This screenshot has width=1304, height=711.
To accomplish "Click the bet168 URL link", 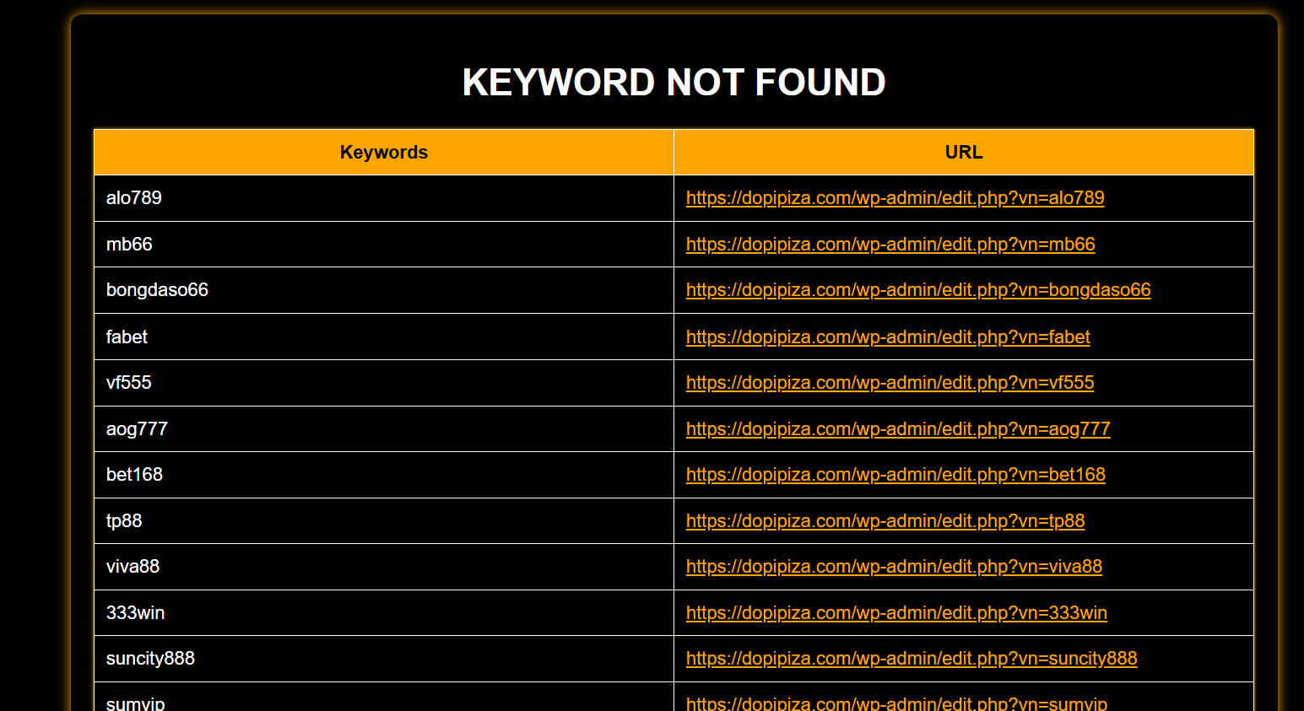I will [895, 475].
